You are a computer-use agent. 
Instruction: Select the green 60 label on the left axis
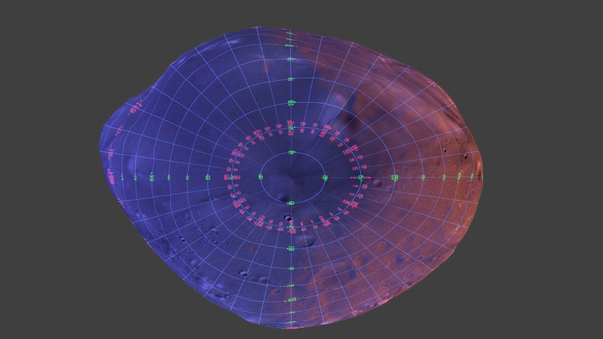208,177
